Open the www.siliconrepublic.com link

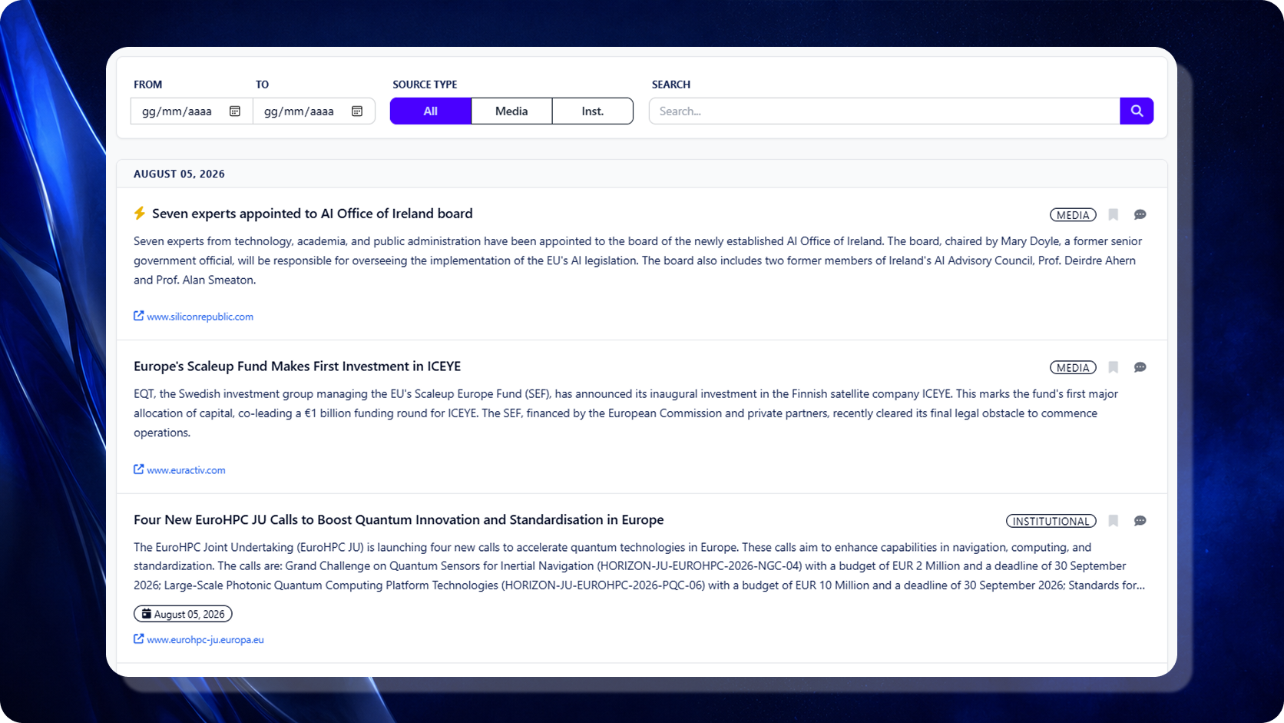pyautogui.click(x=200, y=317)
